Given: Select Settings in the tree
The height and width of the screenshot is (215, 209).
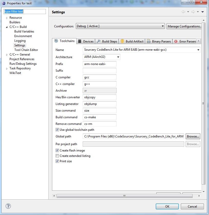Looking at the screenshot, I should pyautogui.click(x=20, y=45).
